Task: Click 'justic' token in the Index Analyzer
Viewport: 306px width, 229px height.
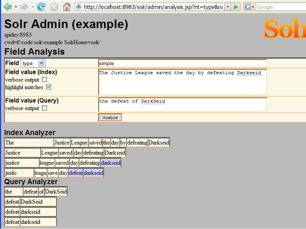Action: coord(19,173)
